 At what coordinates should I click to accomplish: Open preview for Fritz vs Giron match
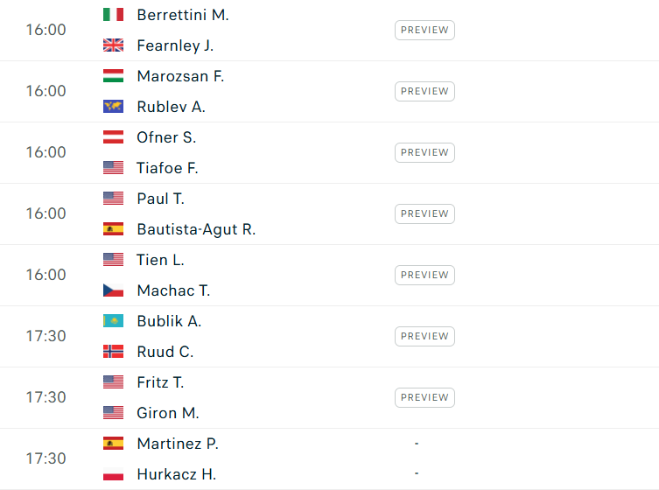424,397
